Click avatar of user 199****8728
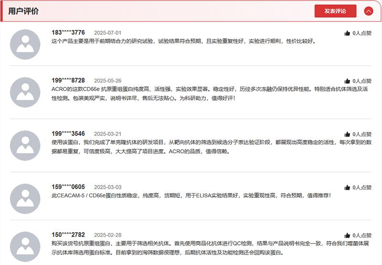This screenshot has height=265, width=382. click(25, 92)
